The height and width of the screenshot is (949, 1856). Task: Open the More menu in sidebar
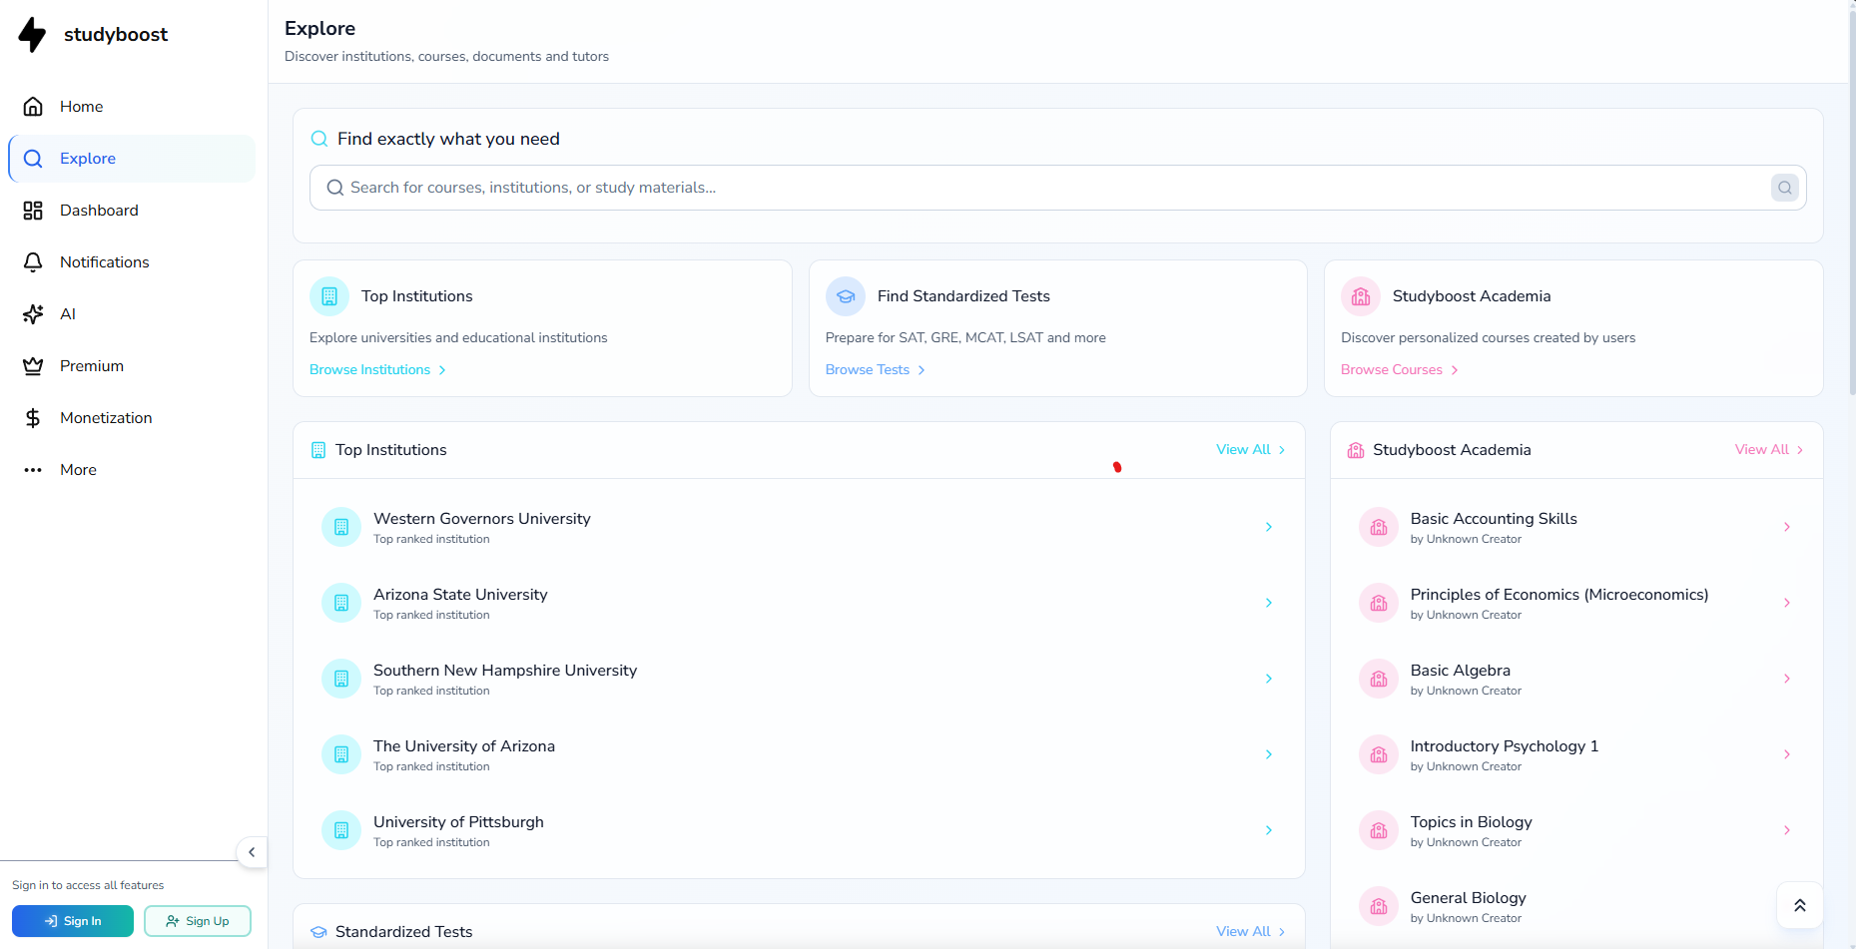pyautogui.click(x=78, y=470)
